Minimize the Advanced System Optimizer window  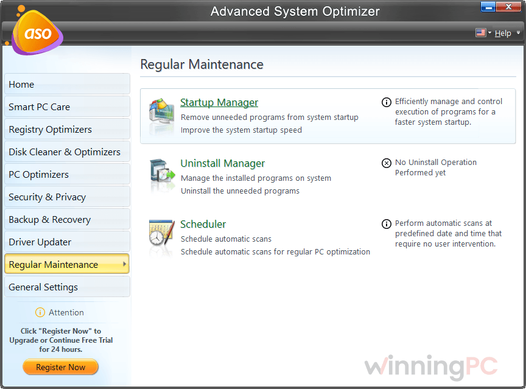click(488, 6)
